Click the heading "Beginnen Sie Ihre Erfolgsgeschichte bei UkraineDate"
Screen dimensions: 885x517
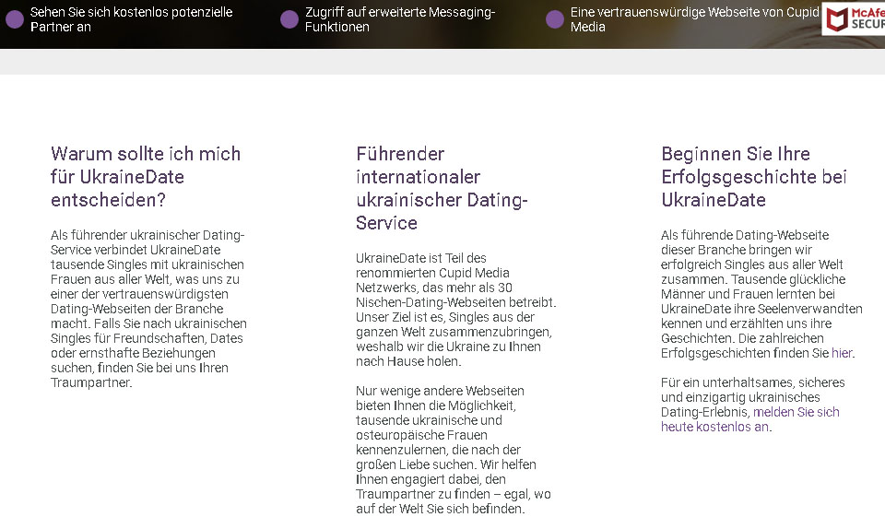pos(753,176)
